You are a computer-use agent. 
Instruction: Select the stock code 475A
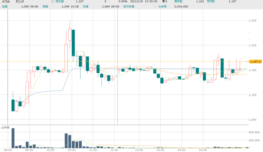pyautogui.click(x=5, y=2)
